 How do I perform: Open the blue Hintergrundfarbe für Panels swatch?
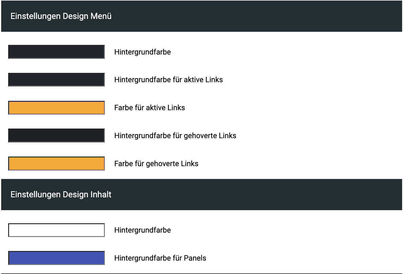pyautogui.click(x=56, y=258)
